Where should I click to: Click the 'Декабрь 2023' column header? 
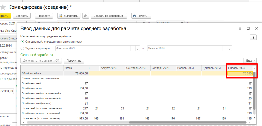click(214, 68)
